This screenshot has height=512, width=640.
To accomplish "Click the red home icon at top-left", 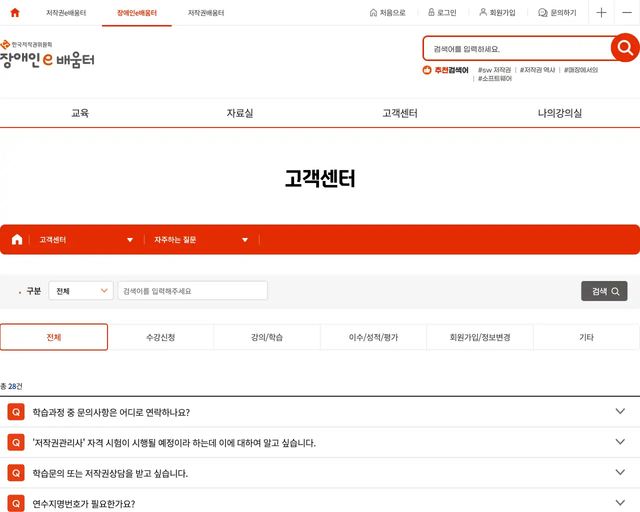I will [x=14, y=12].
